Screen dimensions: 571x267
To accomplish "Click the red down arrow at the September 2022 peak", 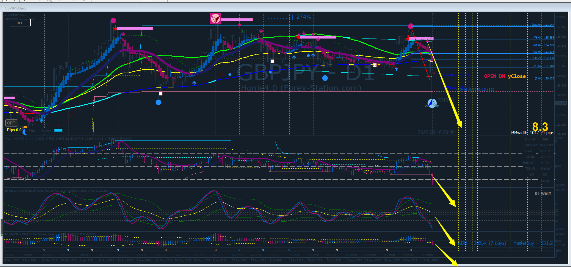I will click(x=407, y=38).
